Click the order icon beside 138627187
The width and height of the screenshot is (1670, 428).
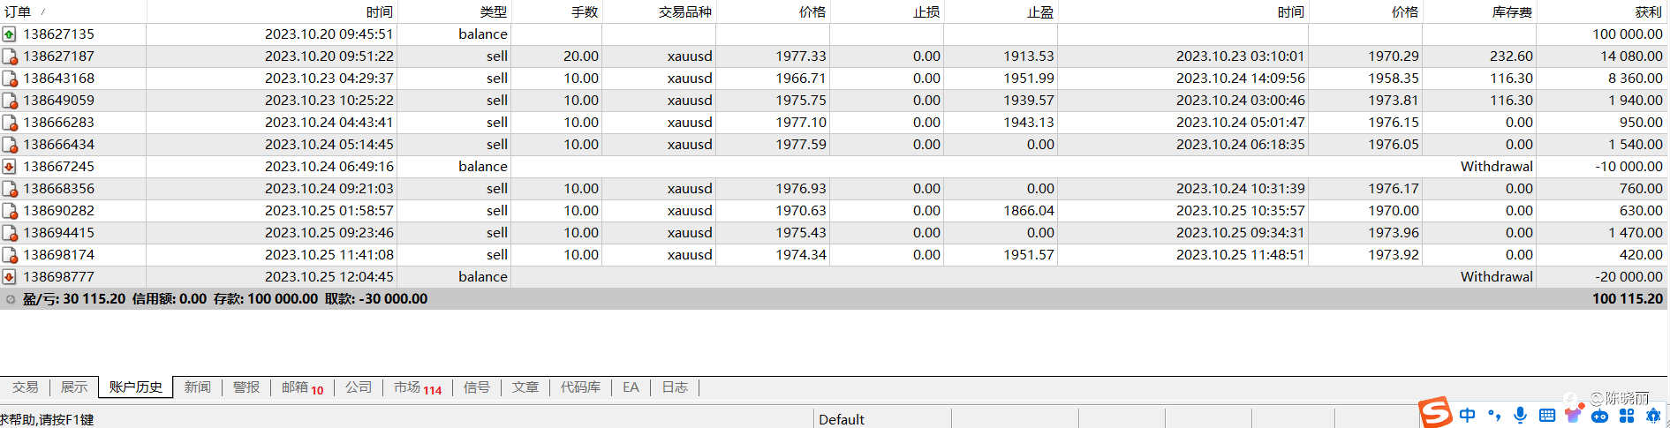tap(9, 56)
